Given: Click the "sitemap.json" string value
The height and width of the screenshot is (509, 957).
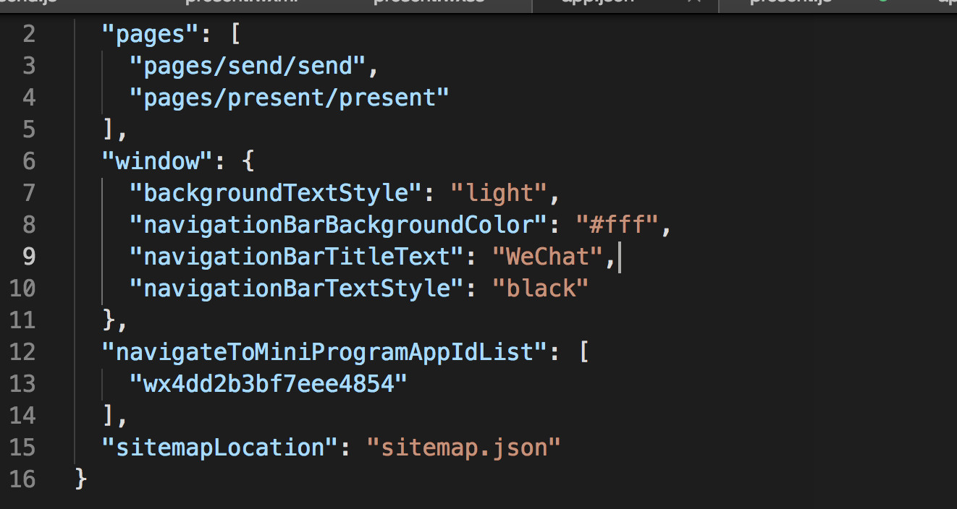Looking at the screenshot, I should pyautogui.click(x=463, y=447).
